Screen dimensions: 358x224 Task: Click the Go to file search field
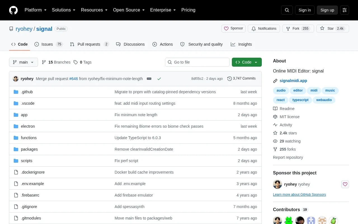pos(197,62)
